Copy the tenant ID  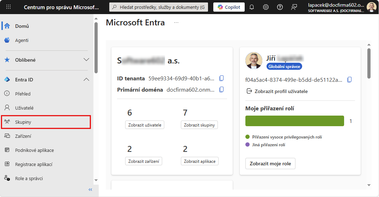coord(221,78)
